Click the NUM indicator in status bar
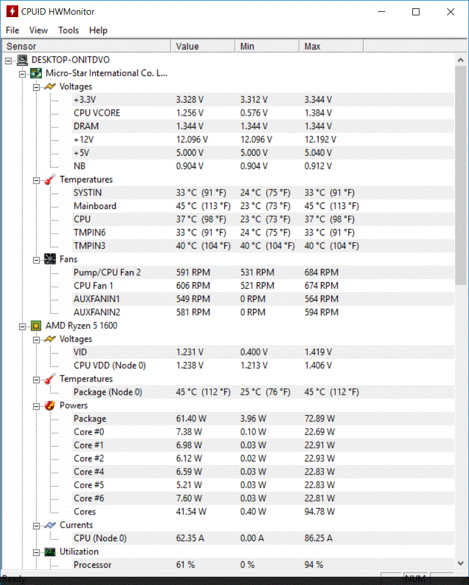The height and width of the screenshot is (585, 469). pos(415,579)
